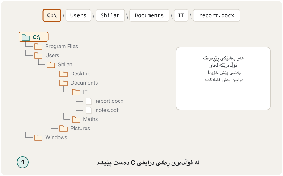Click the report.docx file icon
Screen dimensions: 283x176
[89, 101]
